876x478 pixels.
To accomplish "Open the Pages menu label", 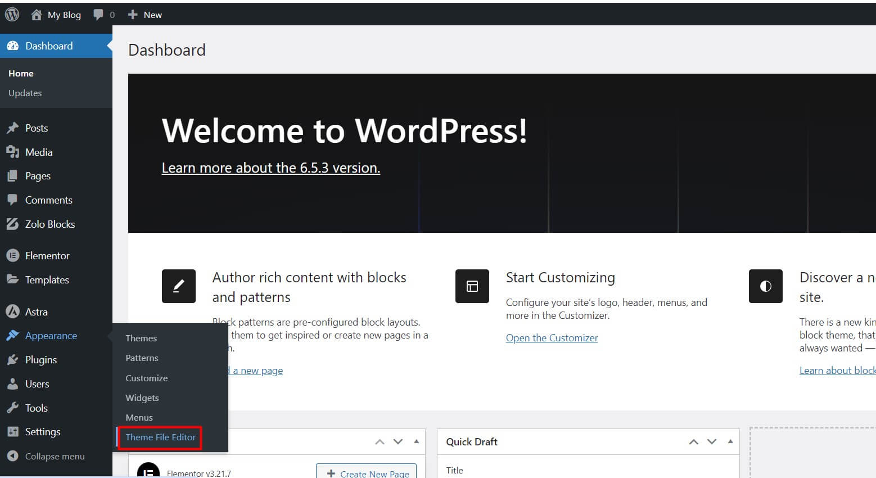I will click(x=38, y=176).
